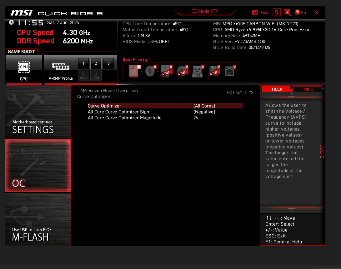341x269 pixels.
Task: Open the Motherboard SETTINGS section
Action: click(x=38, y=112)
